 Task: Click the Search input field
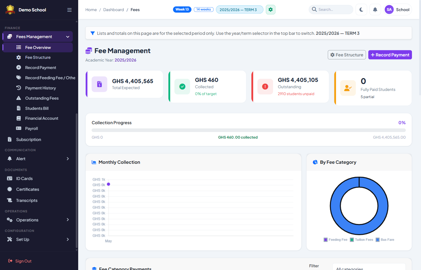(331, 10)
